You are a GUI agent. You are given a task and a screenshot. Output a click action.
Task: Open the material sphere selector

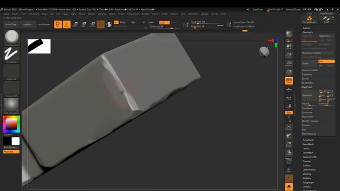11,106
